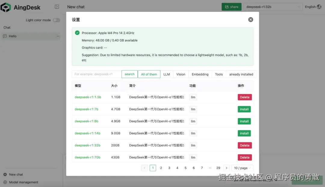325x187 pixels.
Task: Click the Hello chat message icon
Action: pyautogui.click(x=5, y=36)
